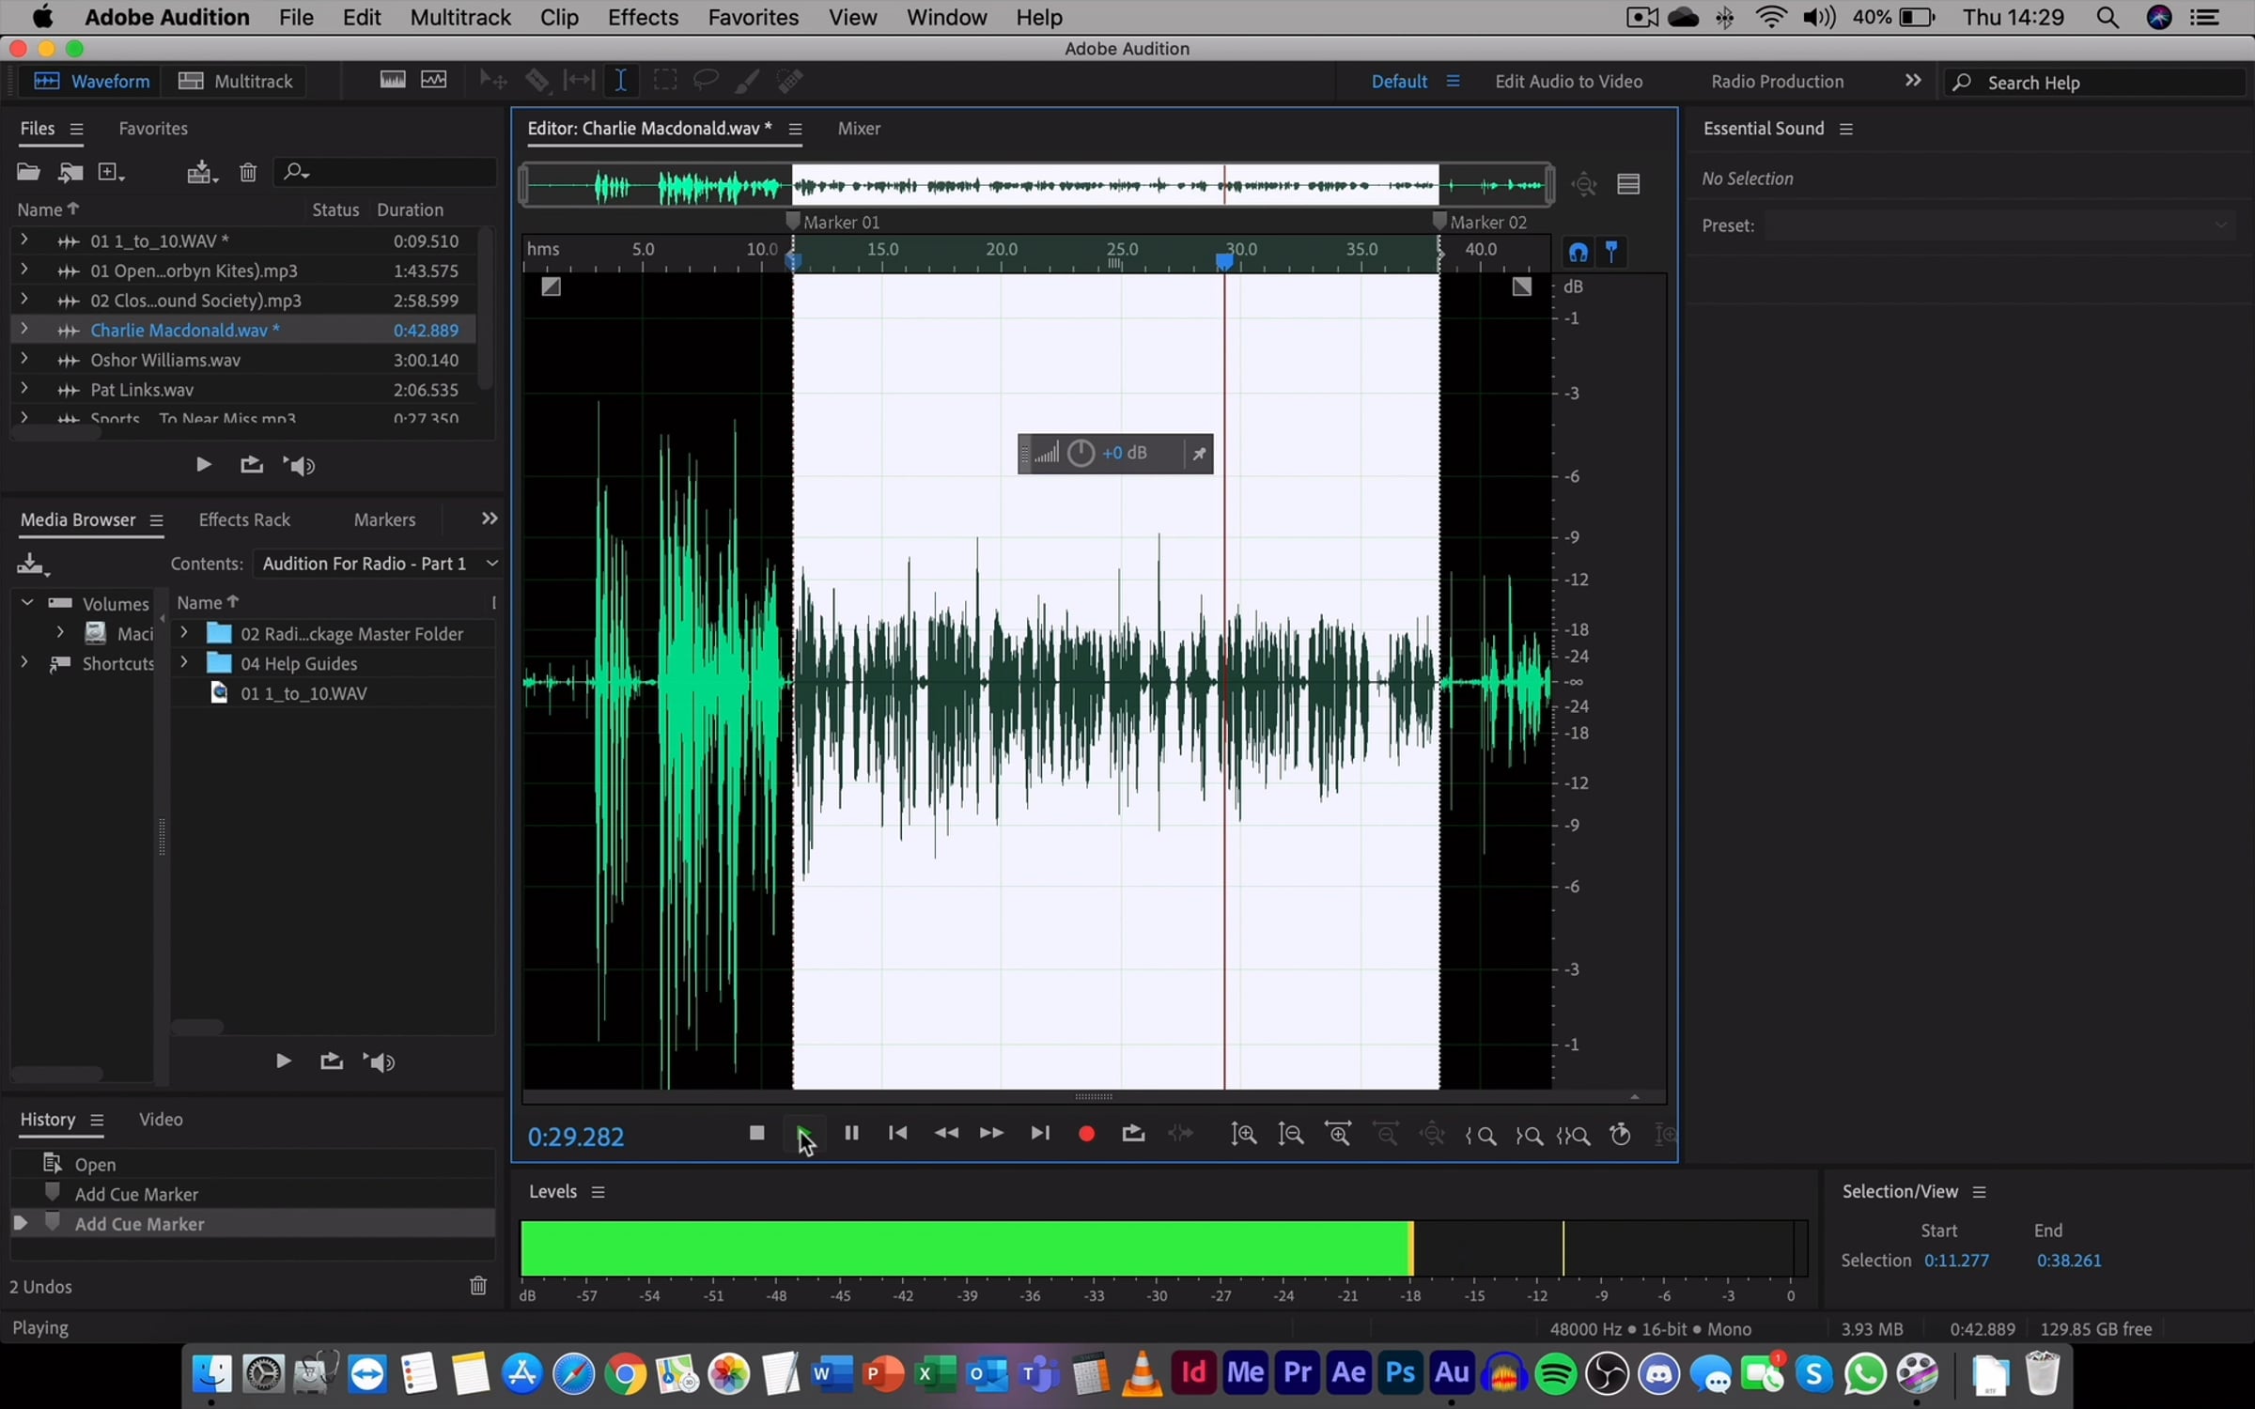Delete selected file with Files trash icon
The height and width of the screenshot is (1409, 2255).
[247, 172]
